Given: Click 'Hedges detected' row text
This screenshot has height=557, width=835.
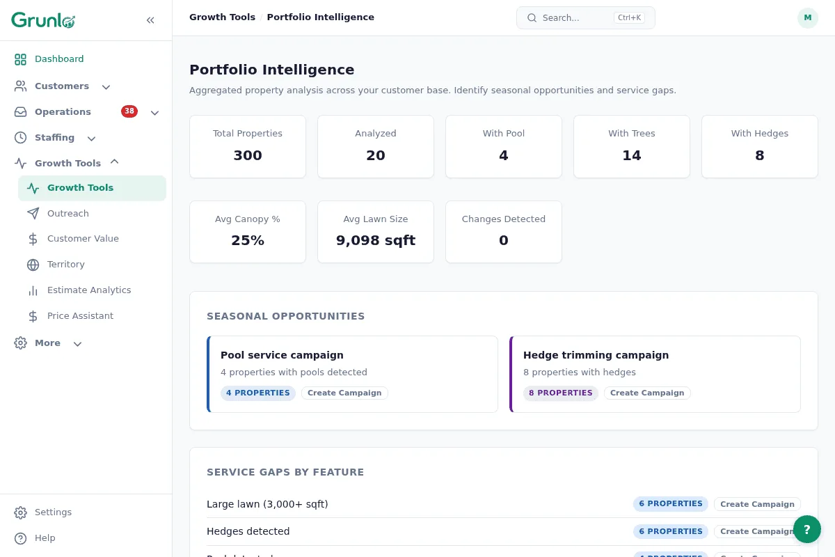Looking at the screenshot, I should coord(248,531).
